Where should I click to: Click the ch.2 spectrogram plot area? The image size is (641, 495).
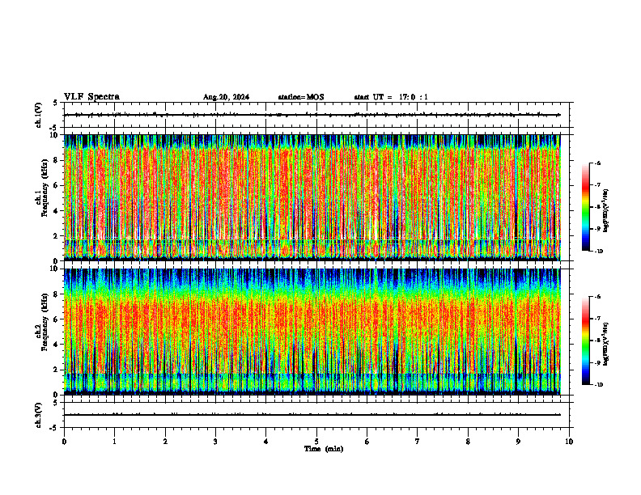tap(312, 332)
